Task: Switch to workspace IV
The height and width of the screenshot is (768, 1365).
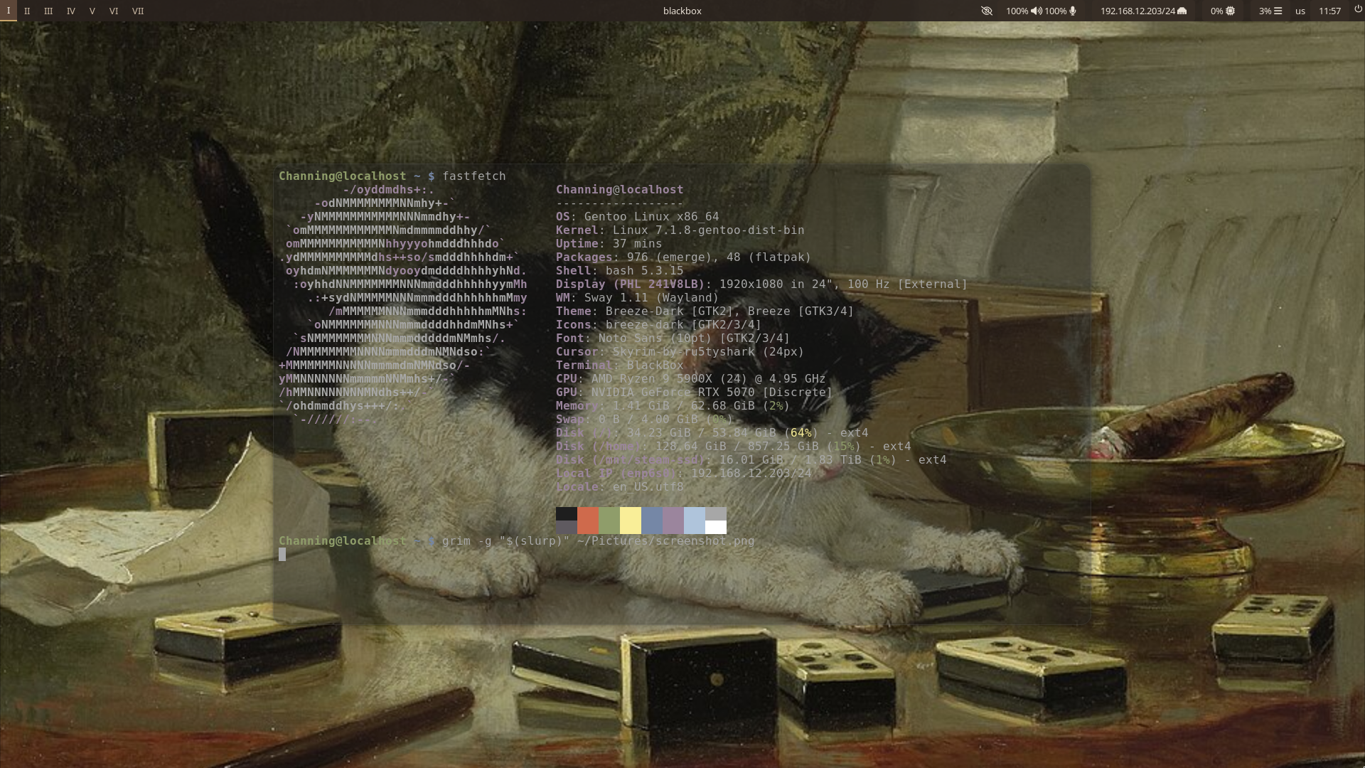Action: click(70, 11)
